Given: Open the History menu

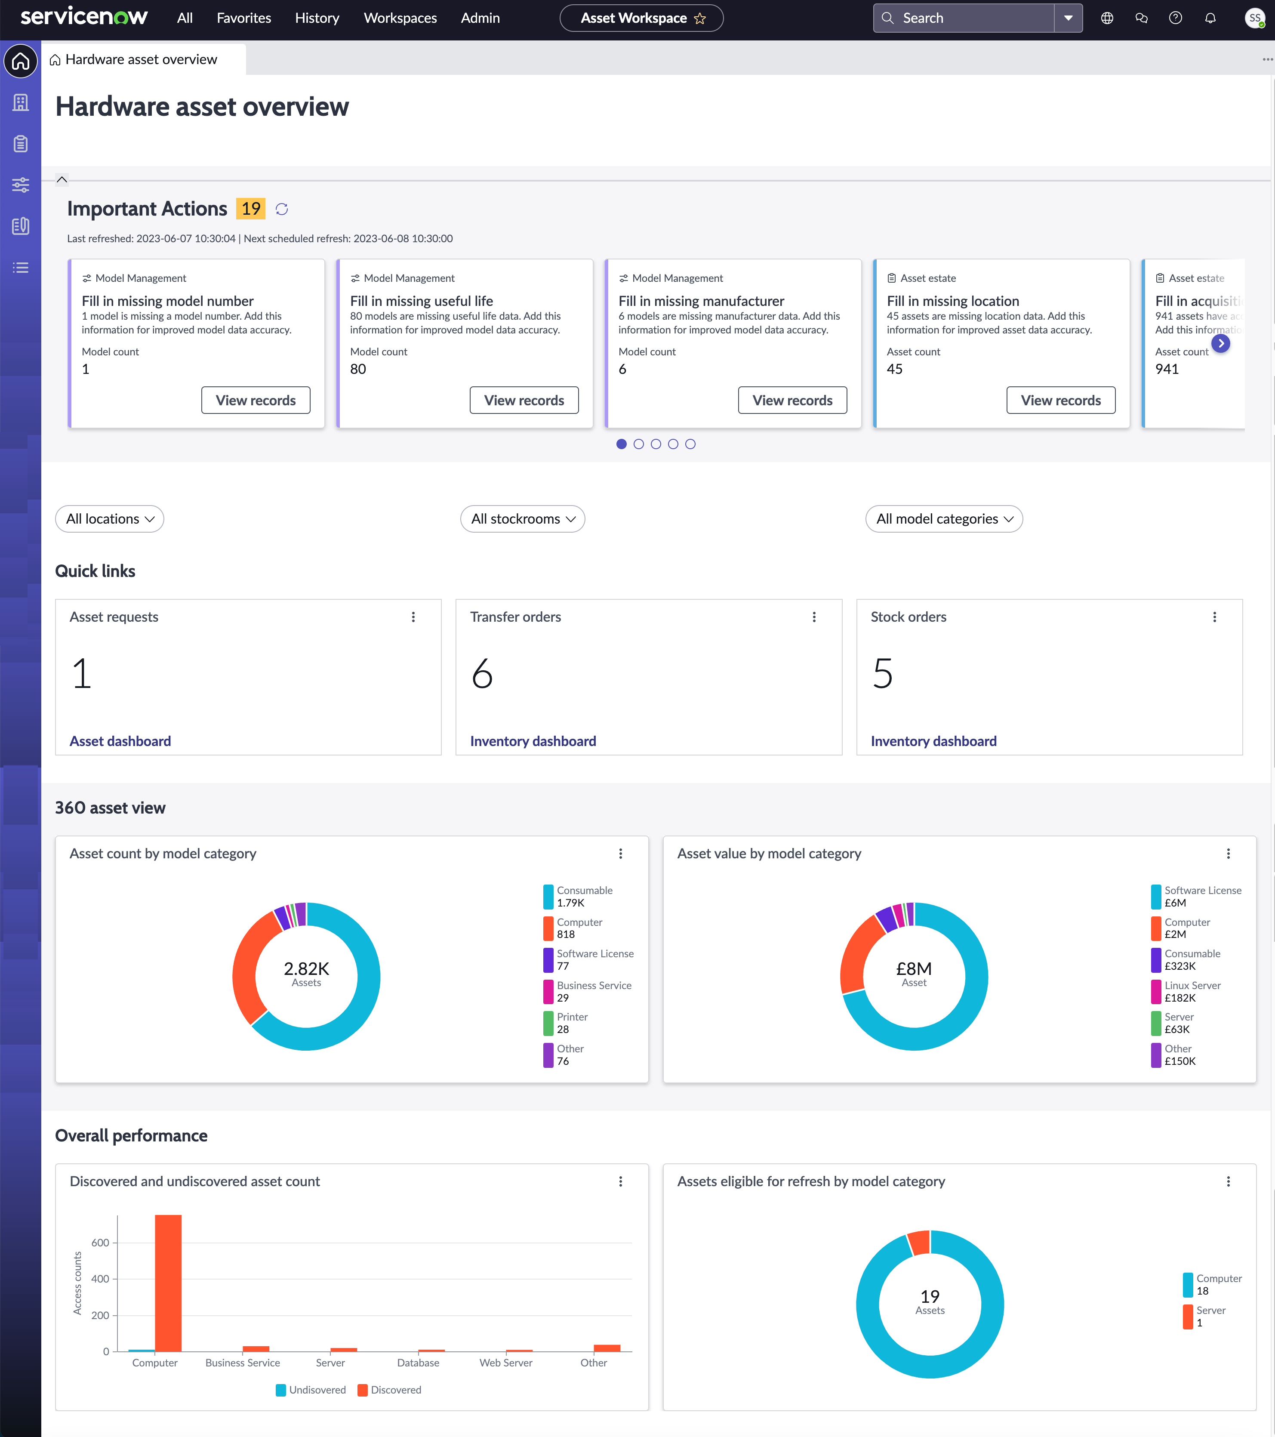Looking at the screenshot, I should [317, 18].
